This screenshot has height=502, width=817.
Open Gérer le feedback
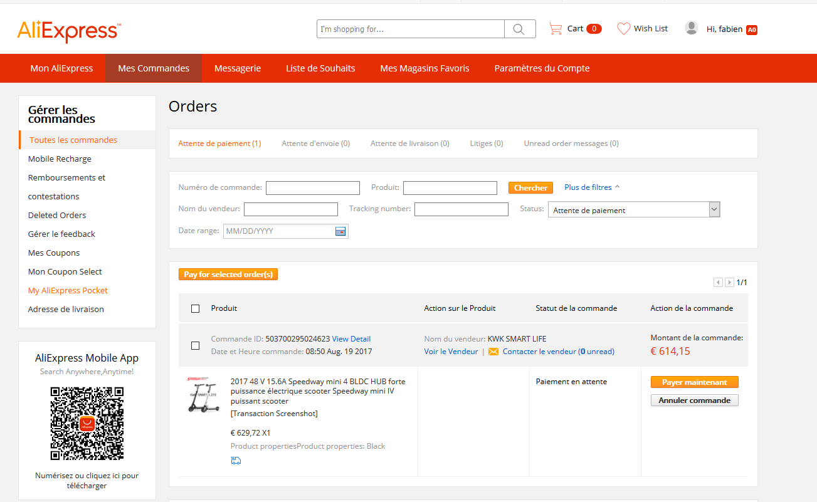point(61,234)
